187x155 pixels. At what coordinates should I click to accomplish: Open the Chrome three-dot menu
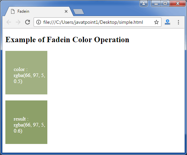178,22
